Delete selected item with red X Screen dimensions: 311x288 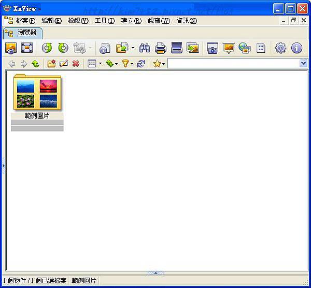click(76, 64)
